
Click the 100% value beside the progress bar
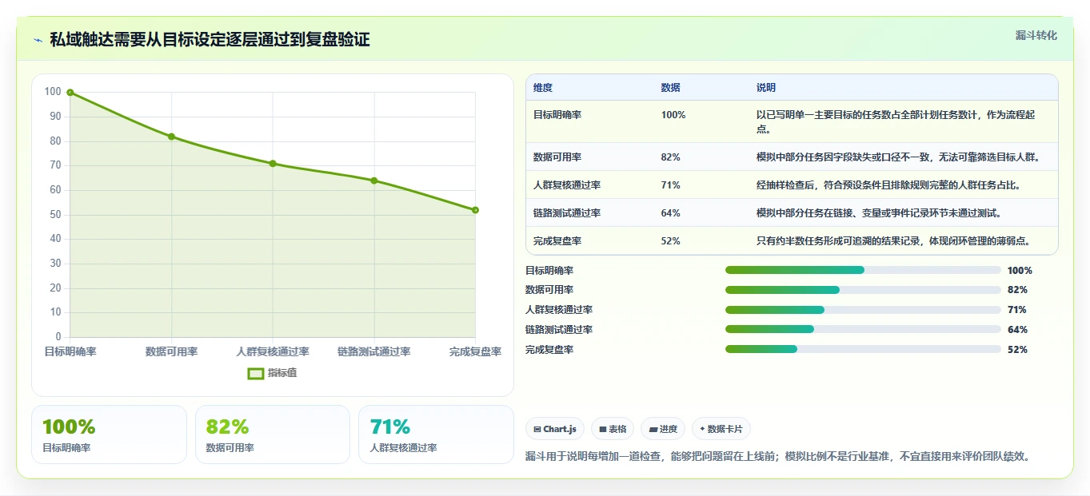tap(1020, 271)
